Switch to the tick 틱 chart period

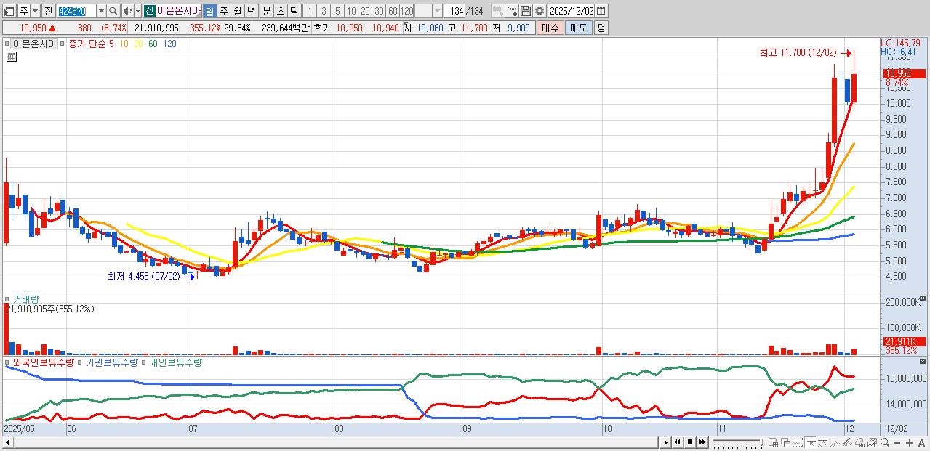tap(294, 11)
